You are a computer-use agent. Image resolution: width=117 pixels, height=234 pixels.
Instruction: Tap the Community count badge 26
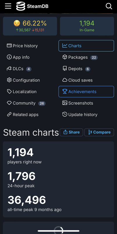pyautogui.click(x=42, y=103)
